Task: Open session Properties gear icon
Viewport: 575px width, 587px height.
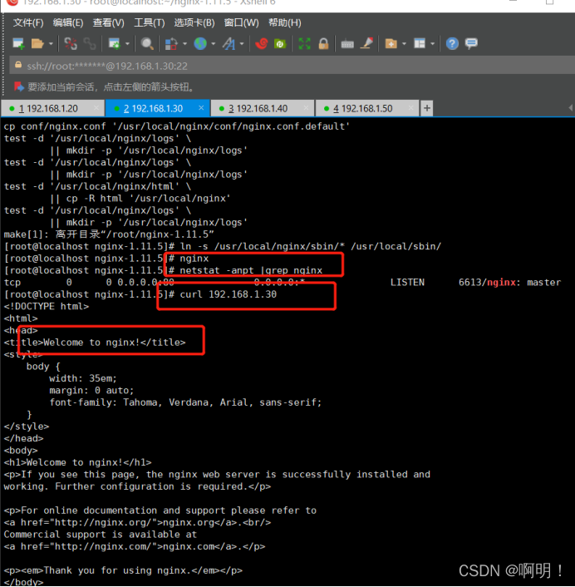Action: pos(114,44)
